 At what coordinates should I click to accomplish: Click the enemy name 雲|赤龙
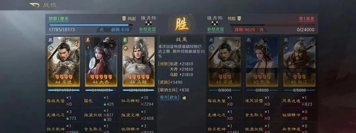(x=307, y=19)
